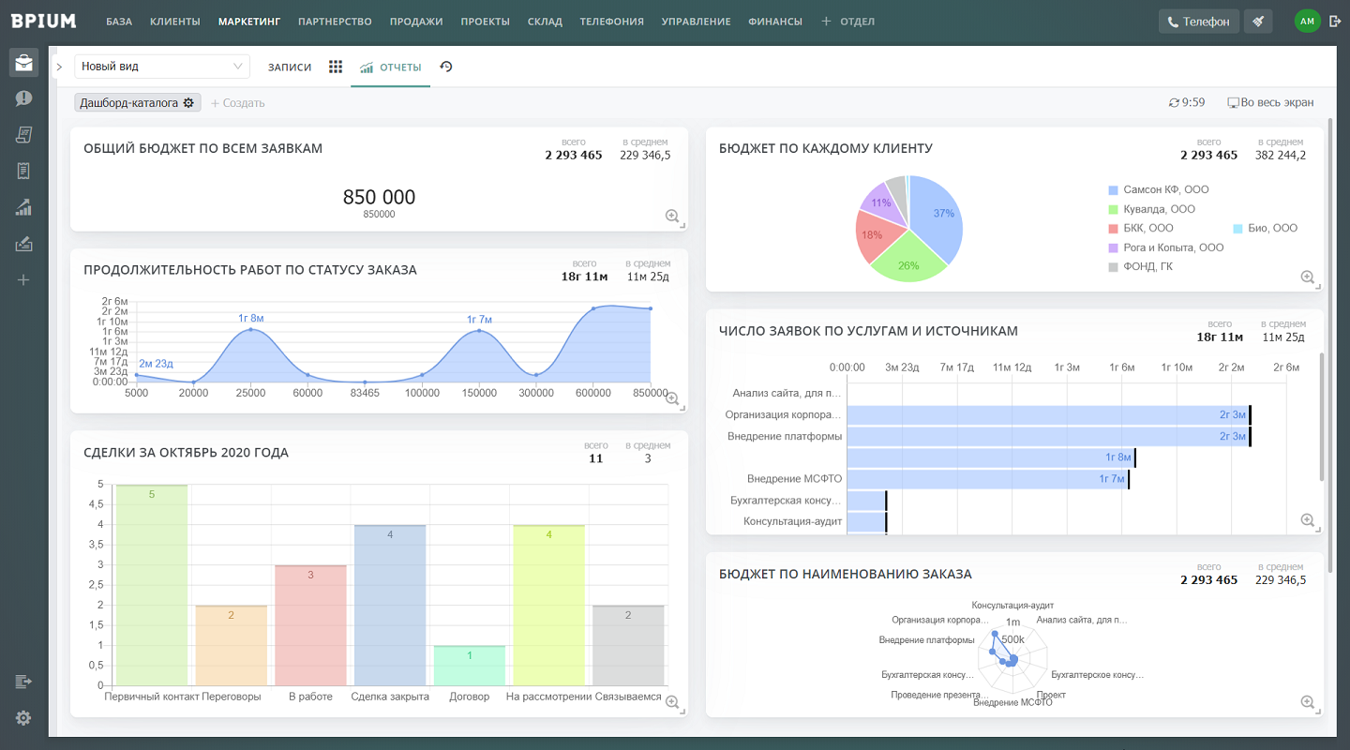The height and width of the screenshot is (750, 1350).
Task: Open the Продажи menu section
Action: click(415, 22)
